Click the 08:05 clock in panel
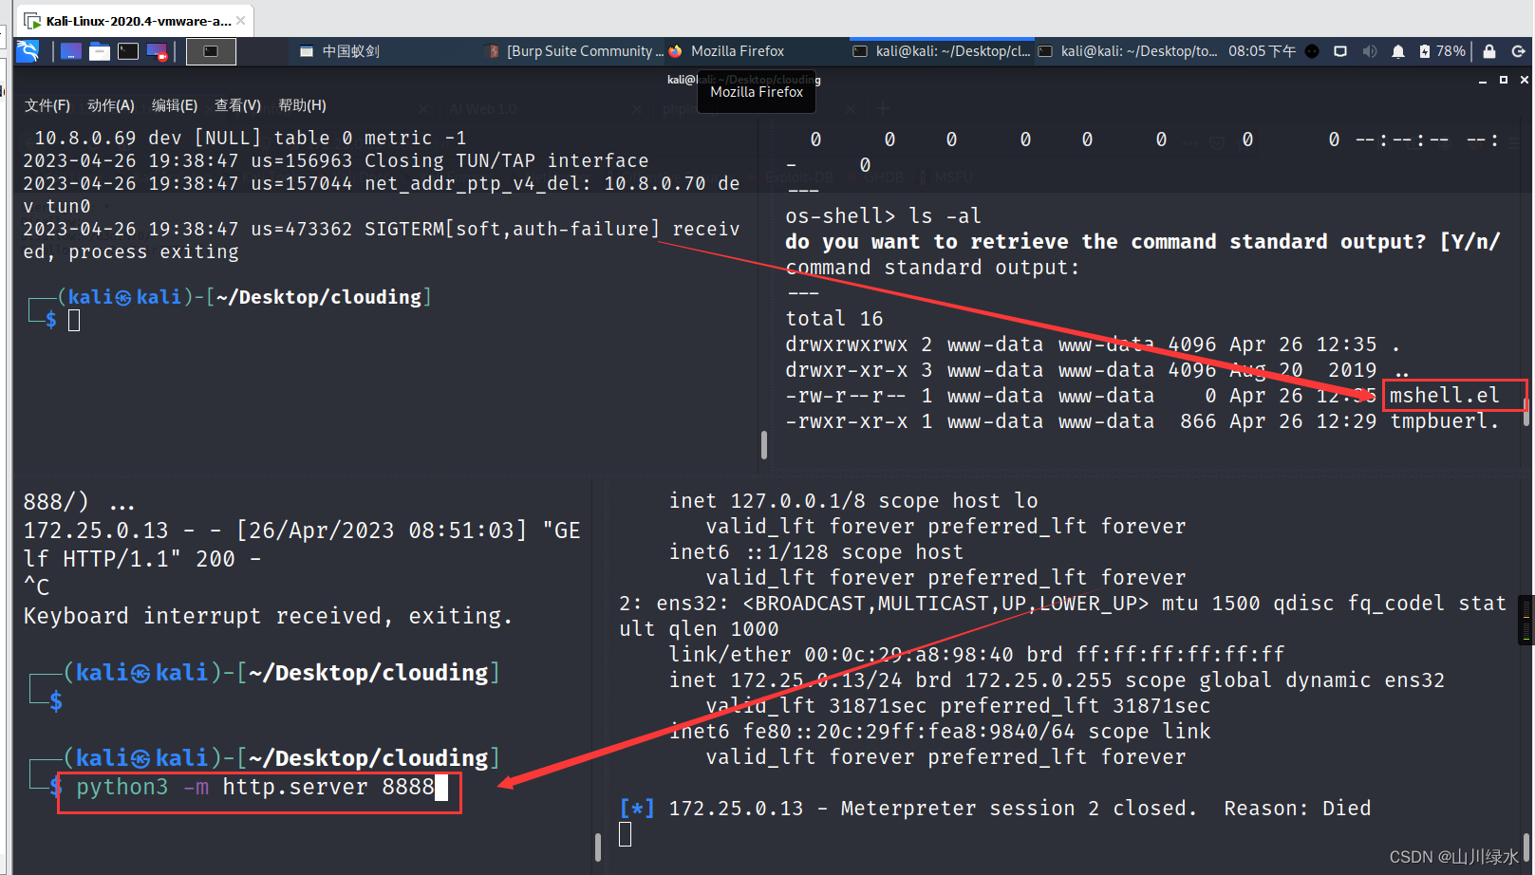The height and width of the screenshot is (875, 1535). pos(1262,51)
